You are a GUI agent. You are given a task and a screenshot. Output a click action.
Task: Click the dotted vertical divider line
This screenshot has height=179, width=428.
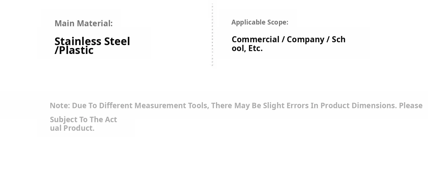212,34
